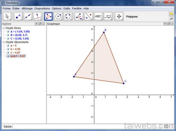Select the Circle with center tool
Image resolution: width=176 pixels, height=131 pixels.
[58, 16]
